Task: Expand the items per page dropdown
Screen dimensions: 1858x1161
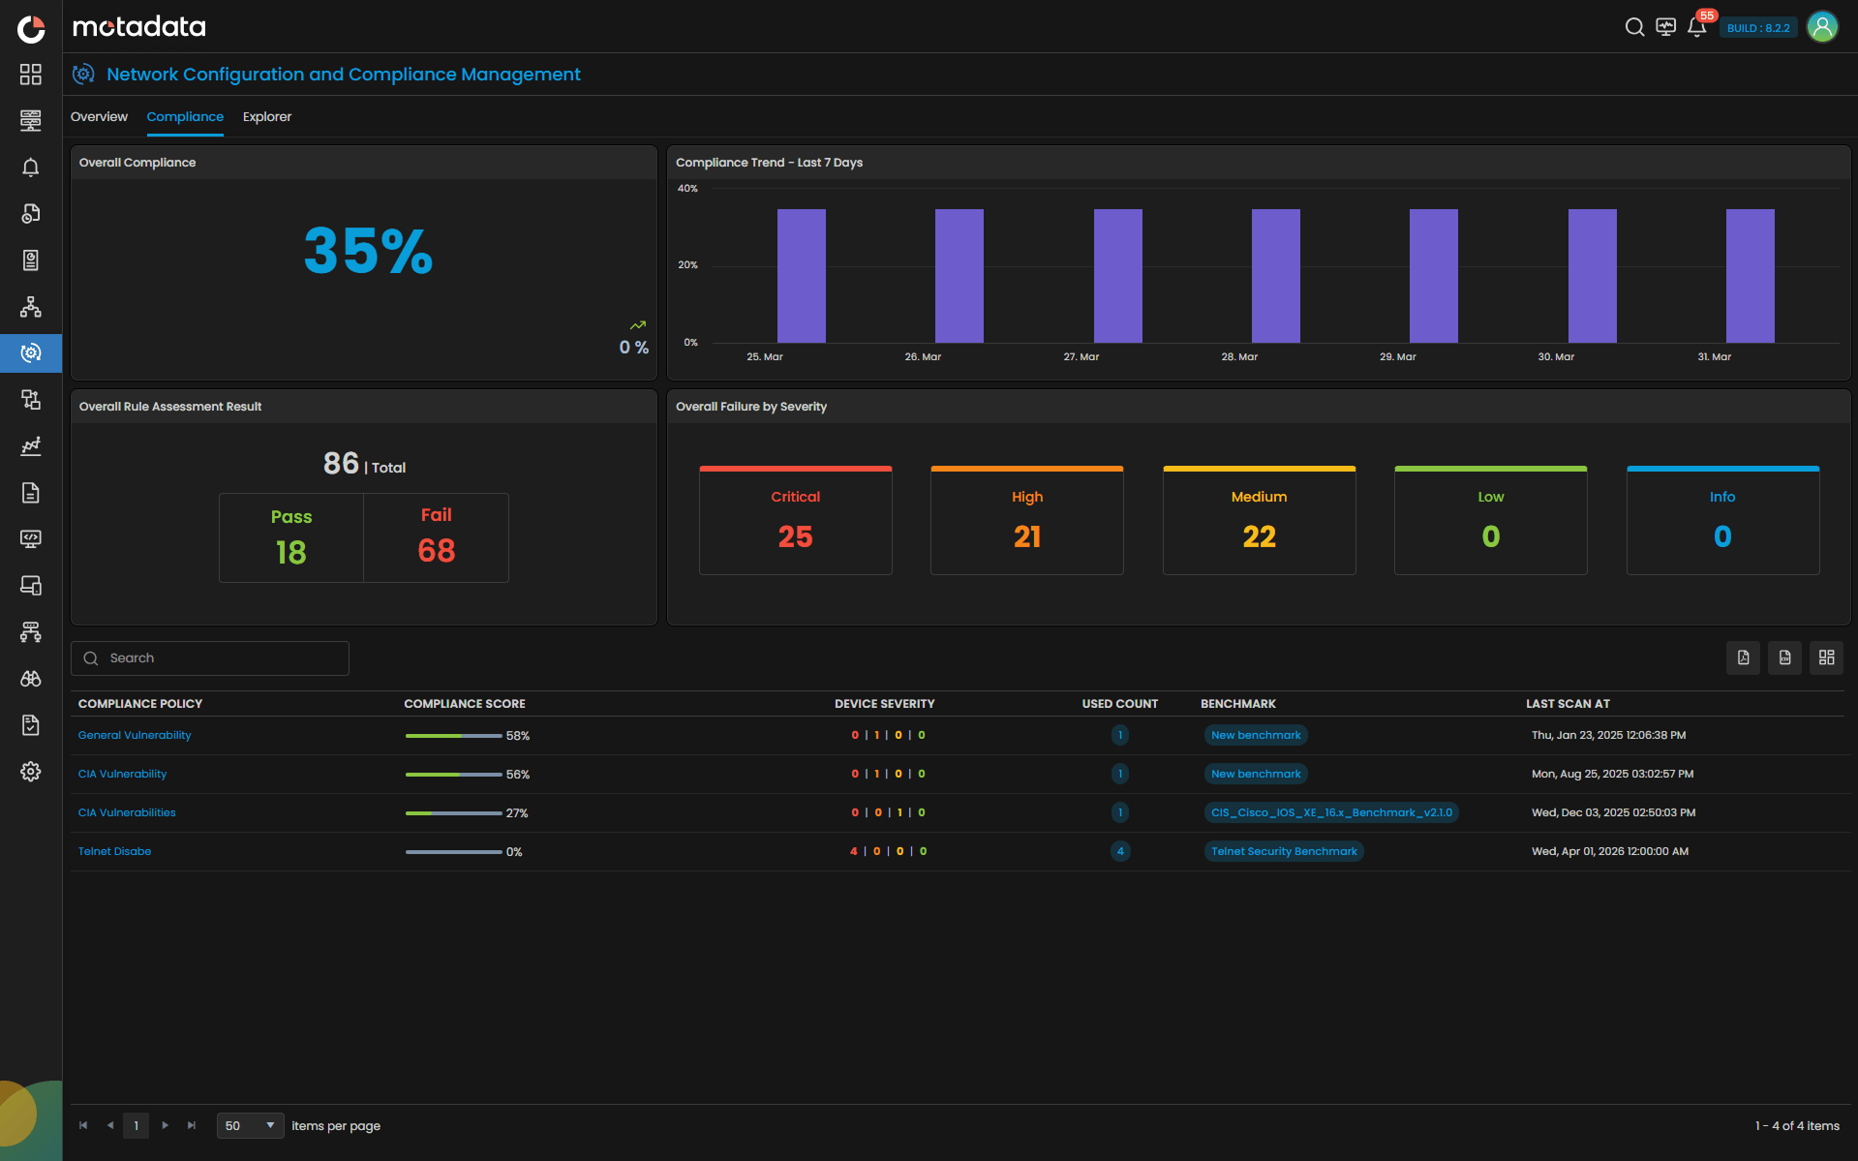Action: 250,1125
